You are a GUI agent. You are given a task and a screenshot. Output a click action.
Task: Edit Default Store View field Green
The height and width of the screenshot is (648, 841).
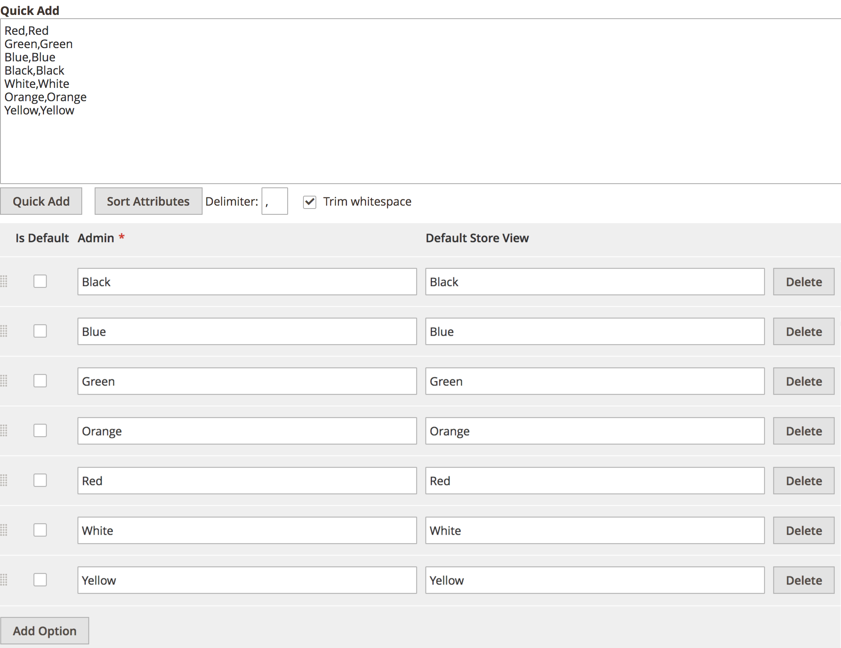pyautogui.click(x=595, y=381)
